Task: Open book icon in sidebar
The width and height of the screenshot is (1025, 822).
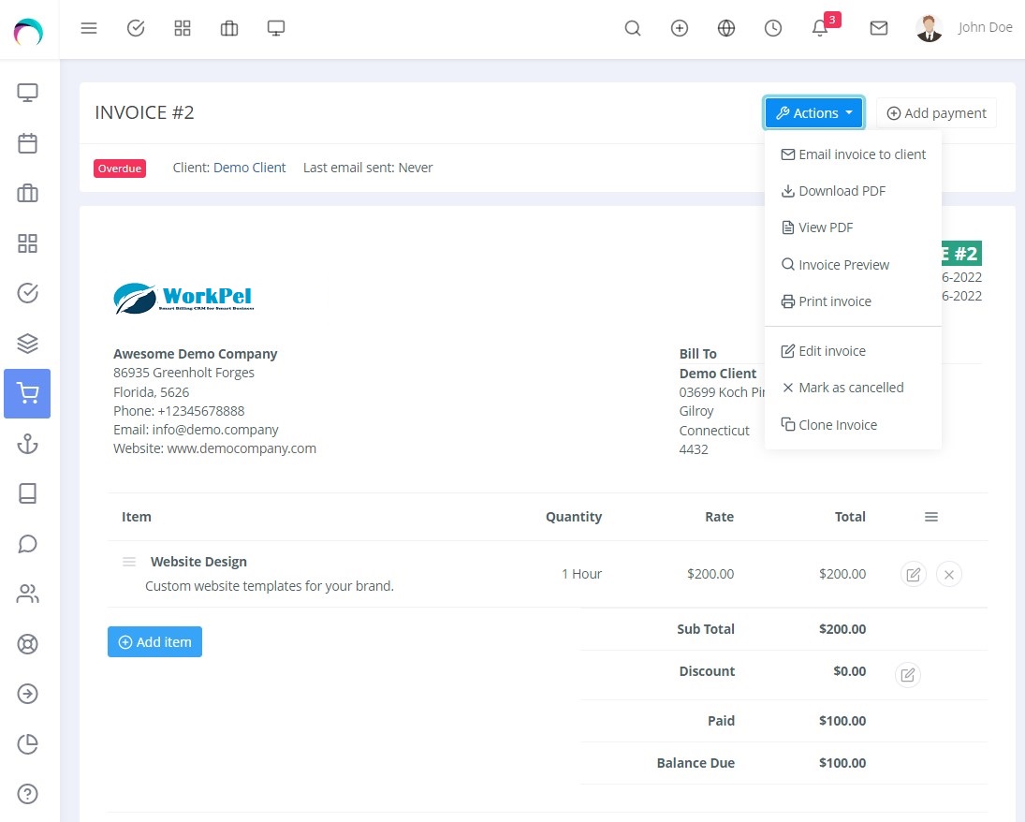Action: click(x=27, y=493)
